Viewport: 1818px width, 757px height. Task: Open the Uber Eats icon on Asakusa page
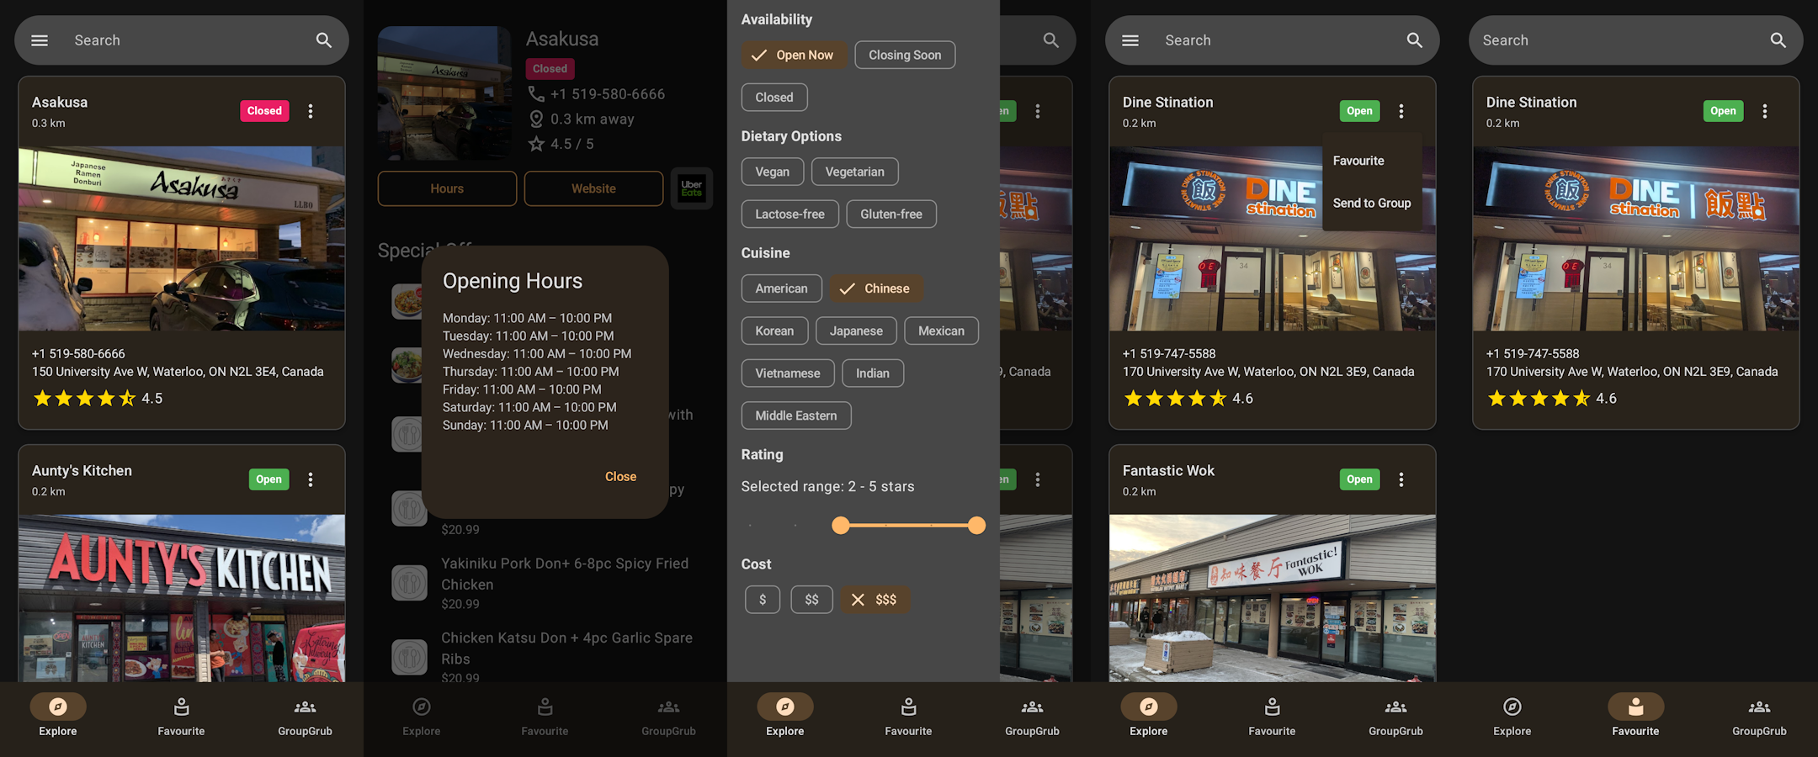(x=692, y=188)
